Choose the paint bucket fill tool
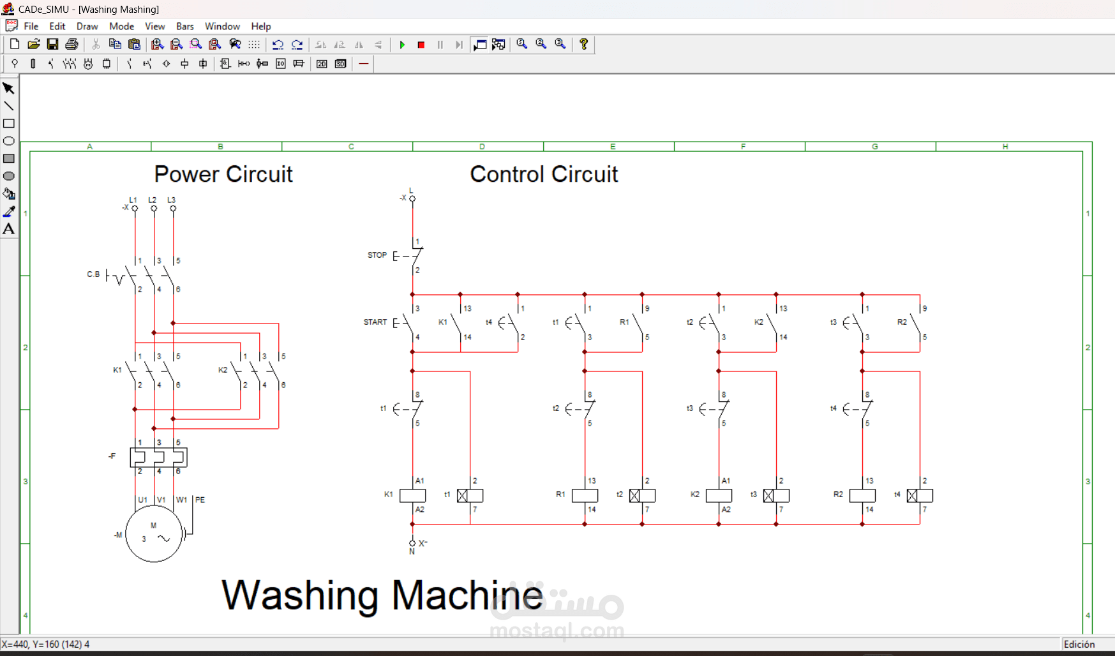This screenshot has height=656, width=1115. [x=9, y=194]
